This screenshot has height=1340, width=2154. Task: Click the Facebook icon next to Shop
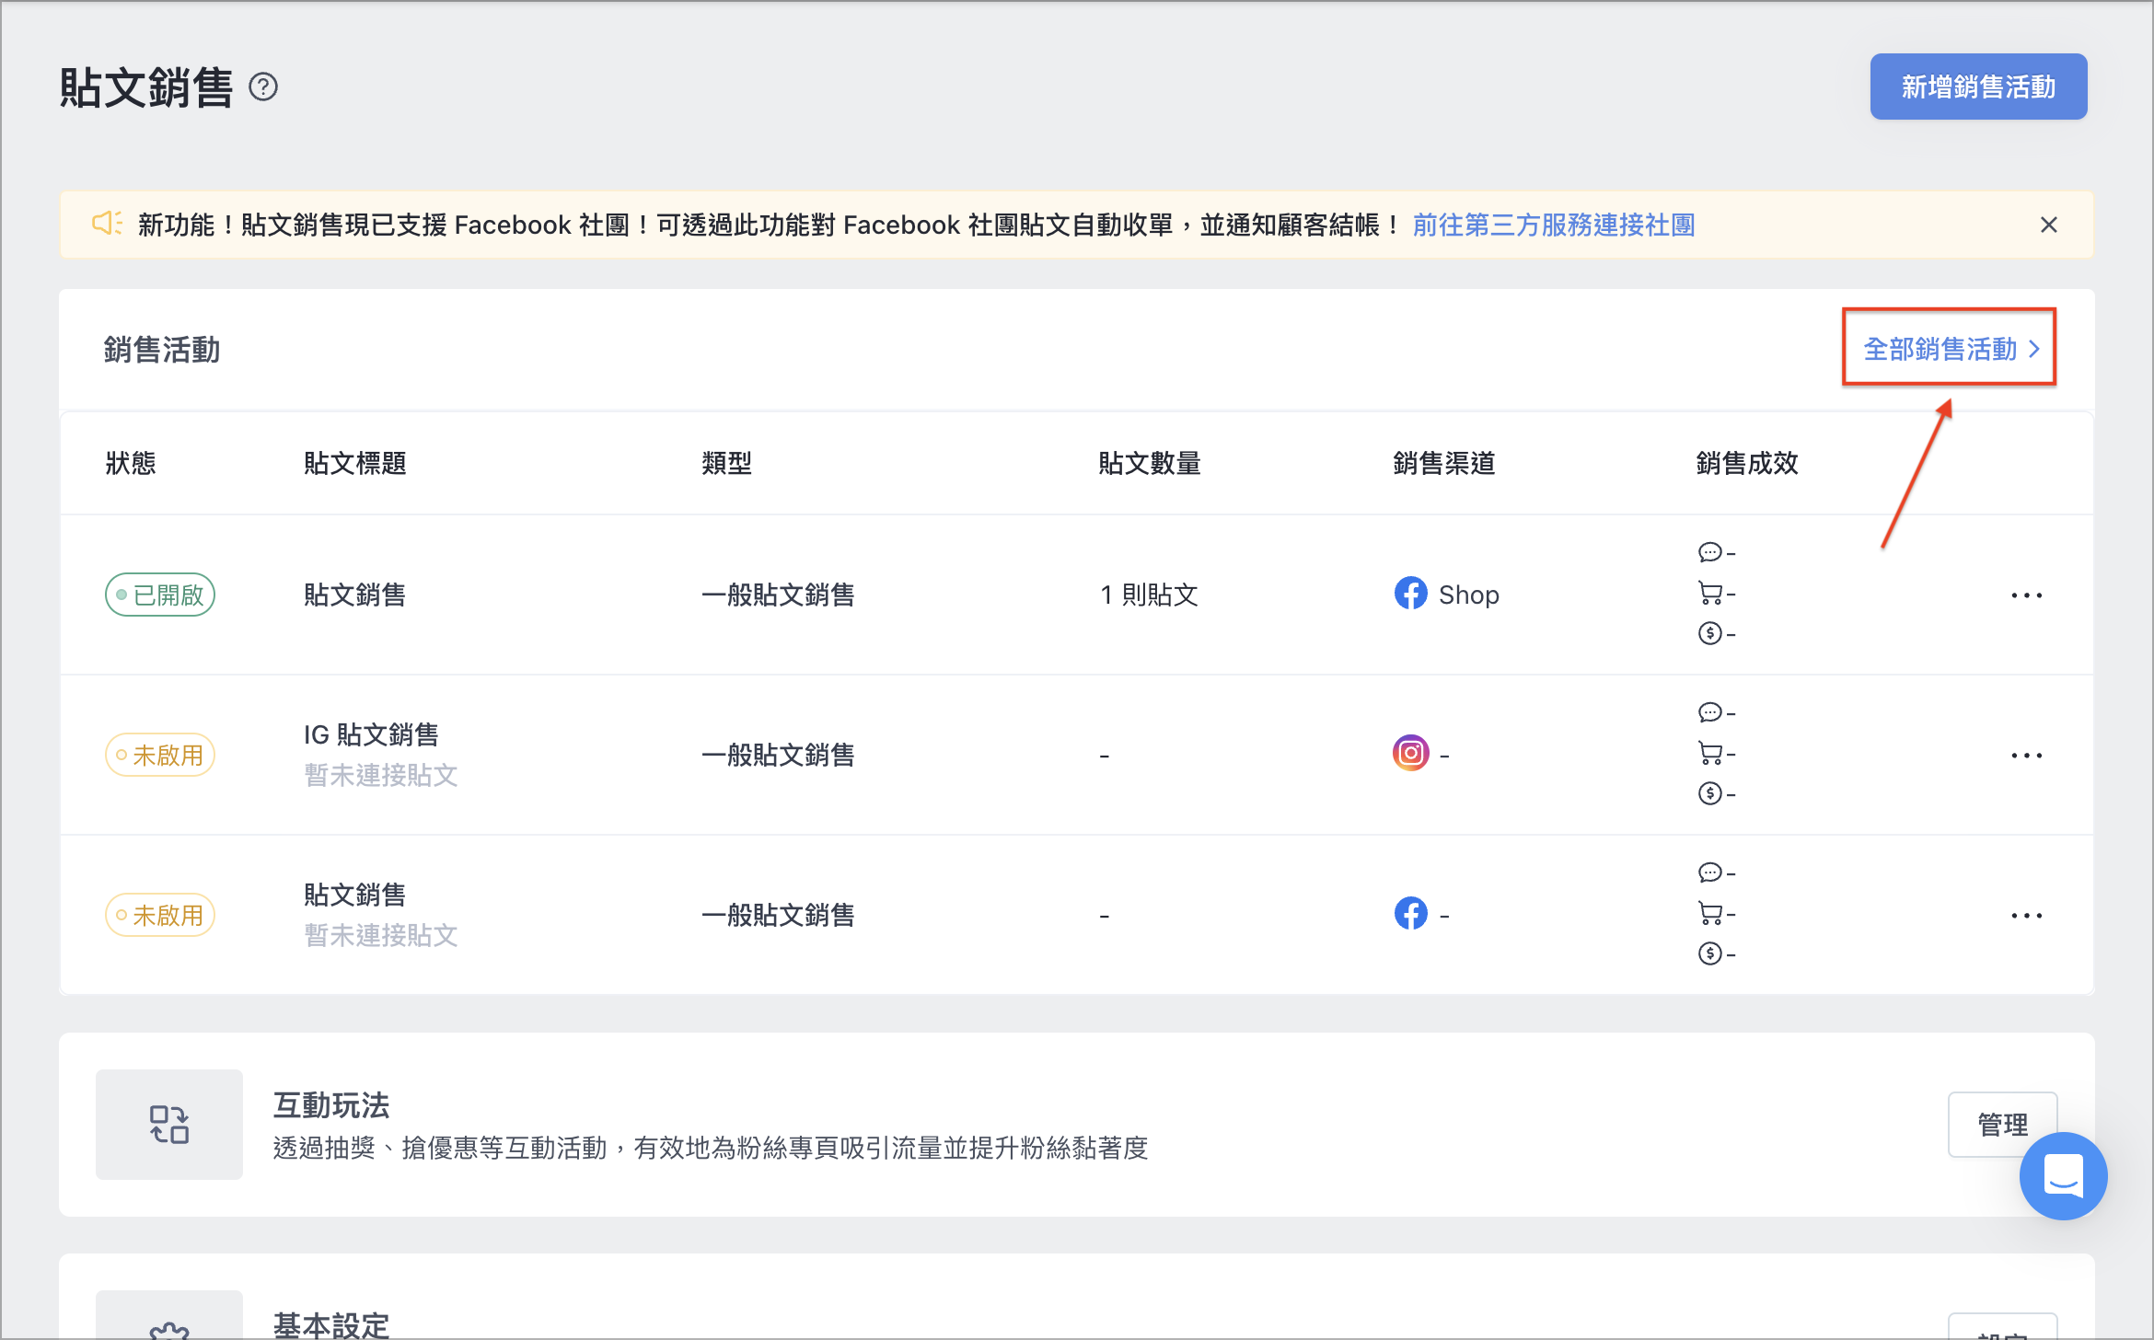click(x=1410, y=594)
